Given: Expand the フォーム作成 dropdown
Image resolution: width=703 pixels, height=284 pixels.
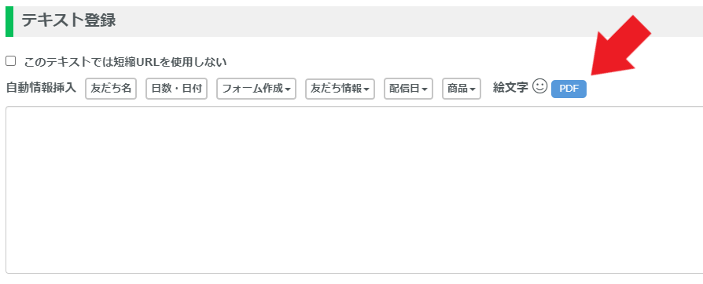Looking at the screenshot, I should 256,89.
